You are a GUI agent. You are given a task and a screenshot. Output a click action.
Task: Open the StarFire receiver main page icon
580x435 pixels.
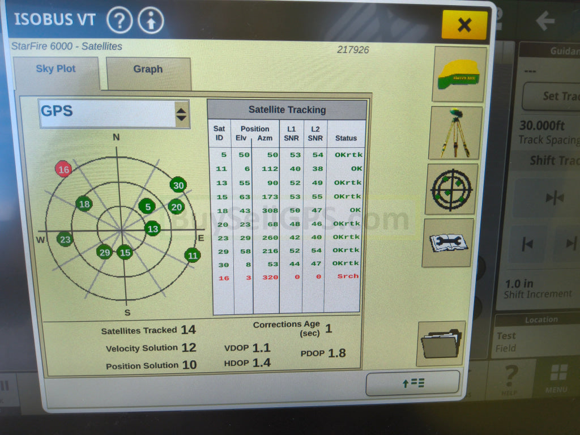[459, 74]
